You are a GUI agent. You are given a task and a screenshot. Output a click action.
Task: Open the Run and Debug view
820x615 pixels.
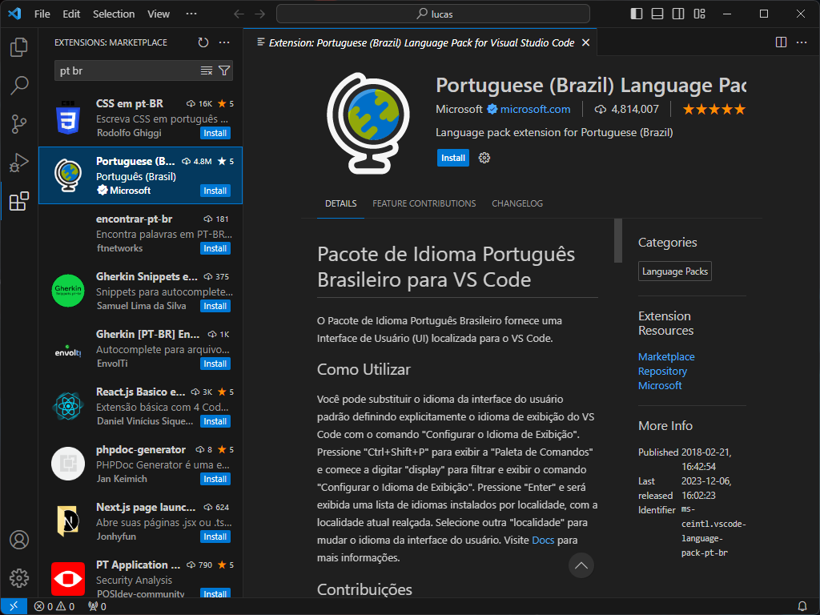19,162
